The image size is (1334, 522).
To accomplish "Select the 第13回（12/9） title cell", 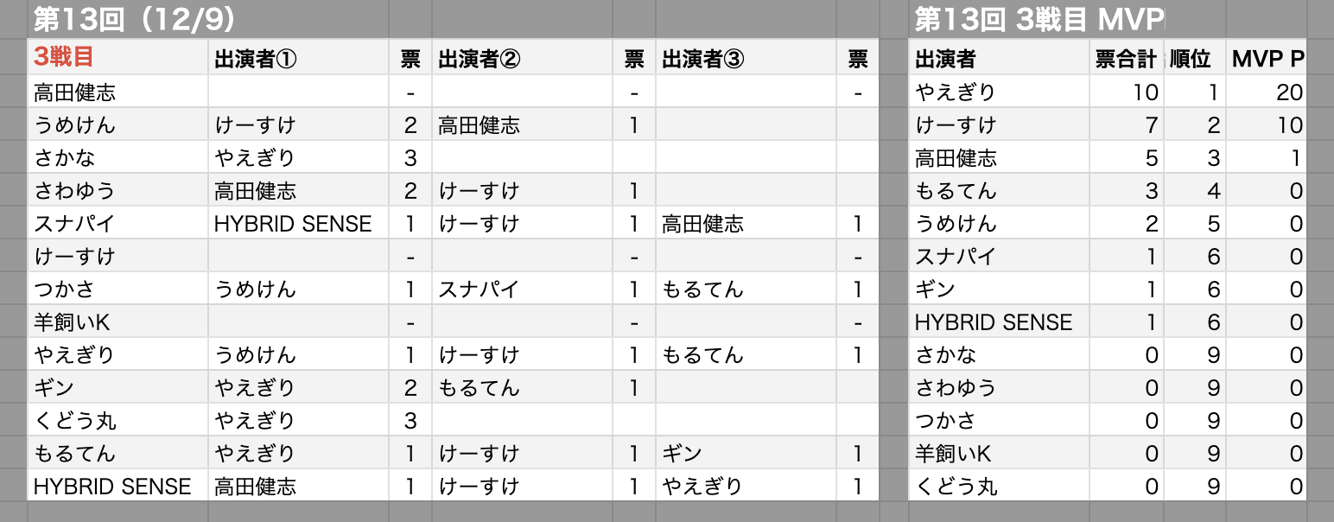I will coord(134,19).
